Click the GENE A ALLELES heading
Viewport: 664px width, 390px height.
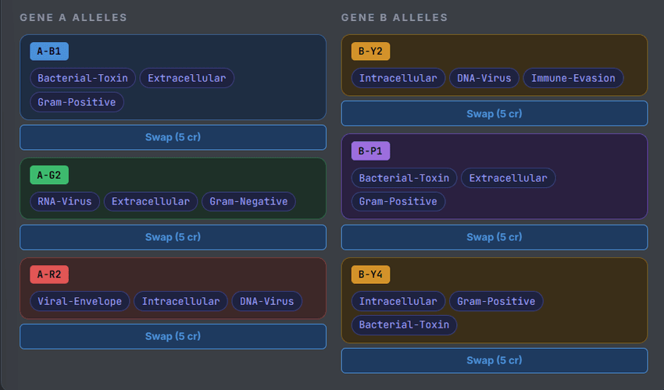(73, 17)
